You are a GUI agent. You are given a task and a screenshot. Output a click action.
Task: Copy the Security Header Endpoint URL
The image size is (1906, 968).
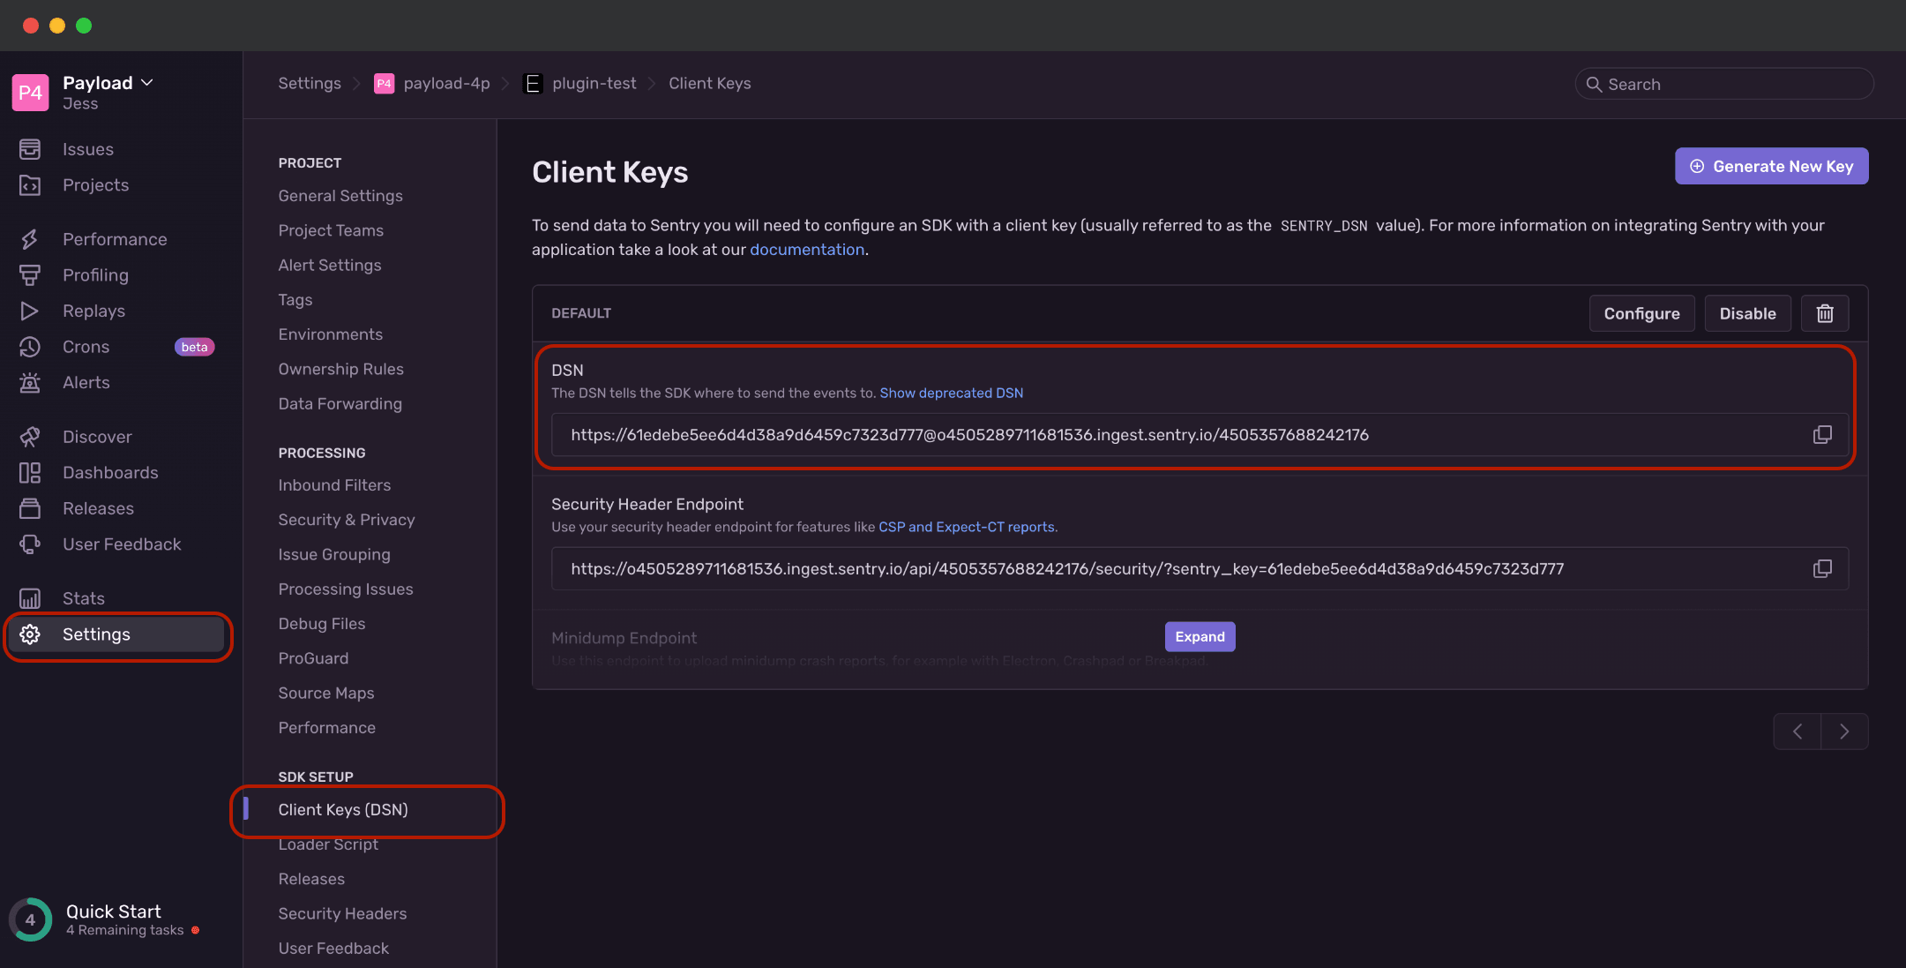click(x=1822, y=569)
